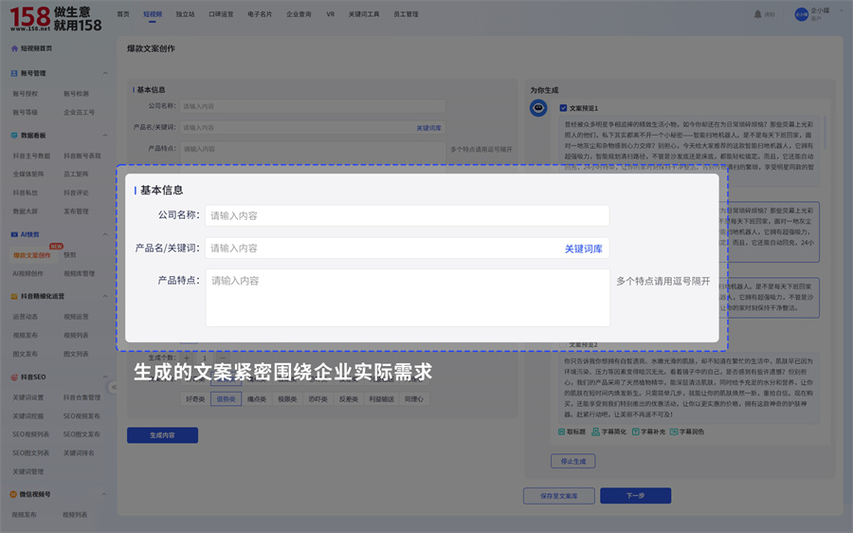
Task: Click the 字幕简化 icon
Action: coord(595,432)
